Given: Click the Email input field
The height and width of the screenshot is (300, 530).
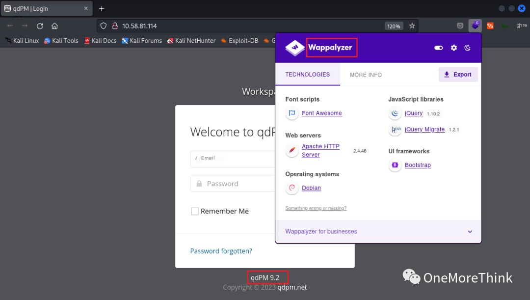Looking at the screenshot, I should [x=233, y=159].
